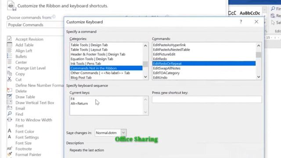The width and height of the screenshot is (281, 158).
Task: Click the Footnote AB icon
Action: coord(10,148)
